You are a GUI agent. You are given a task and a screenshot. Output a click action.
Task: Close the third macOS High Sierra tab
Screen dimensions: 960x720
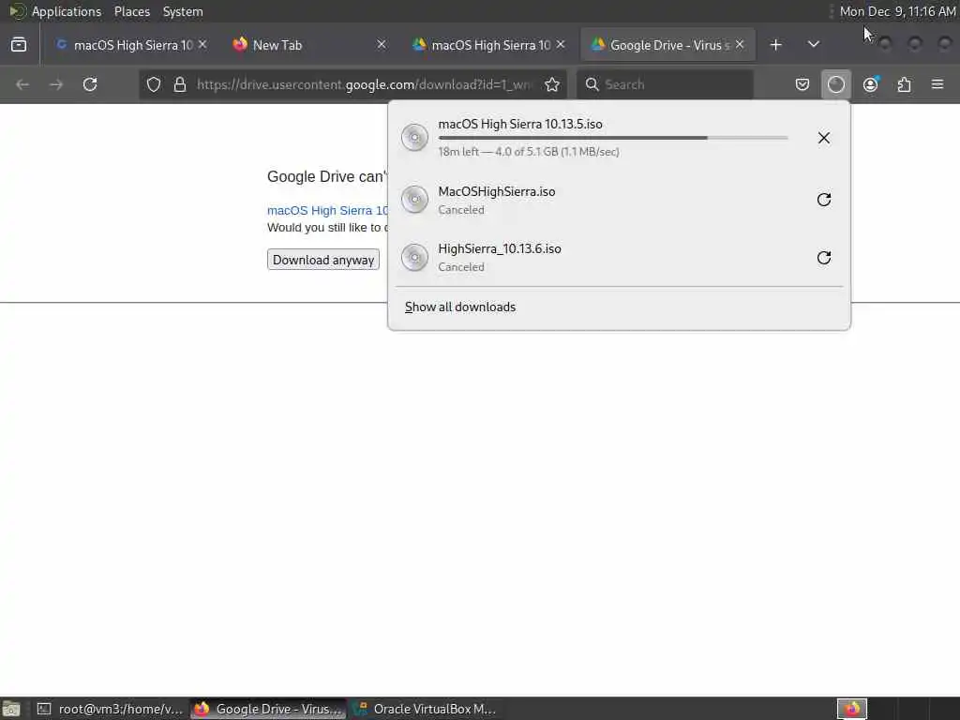pos(561,45)
